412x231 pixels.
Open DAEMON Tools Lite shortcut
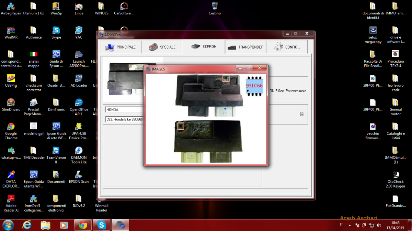(79, 155)
